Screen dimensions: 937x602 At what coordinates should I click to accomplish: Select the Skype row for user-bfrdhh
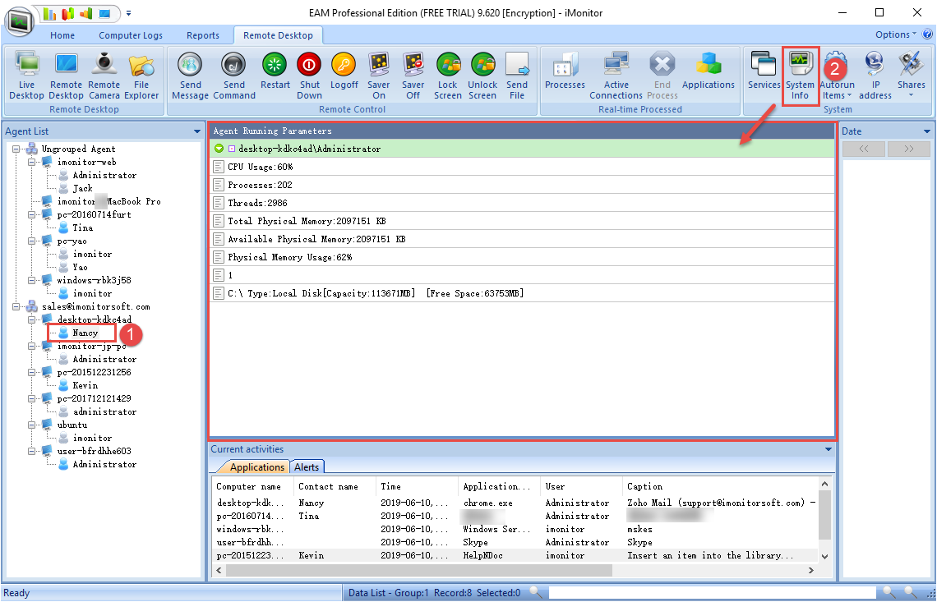coord(514,542)
